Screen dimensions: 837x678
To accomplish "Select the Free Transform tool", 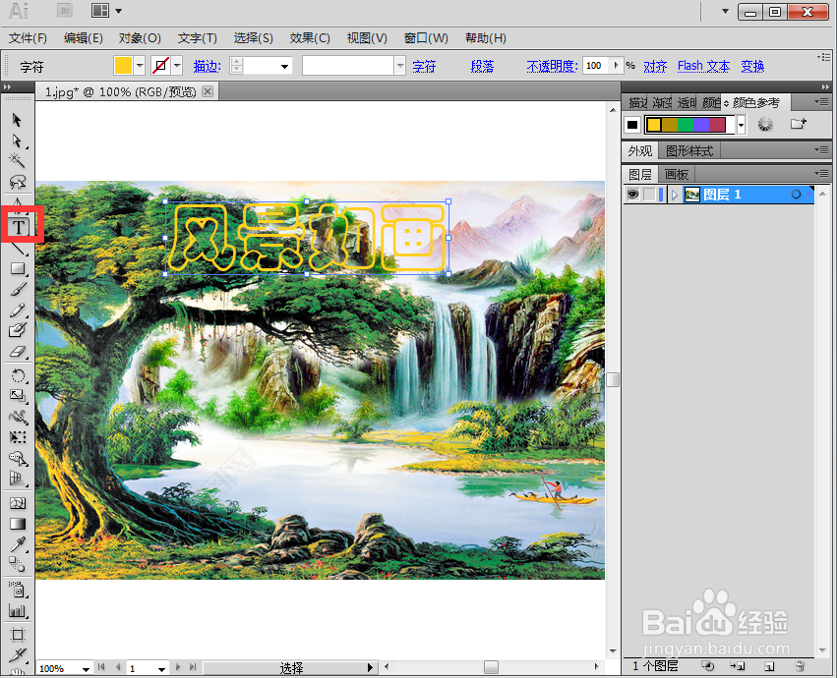I will 18,437.
